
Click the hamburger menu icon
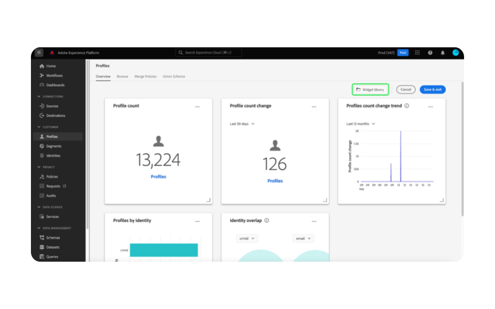coord(39,53)
